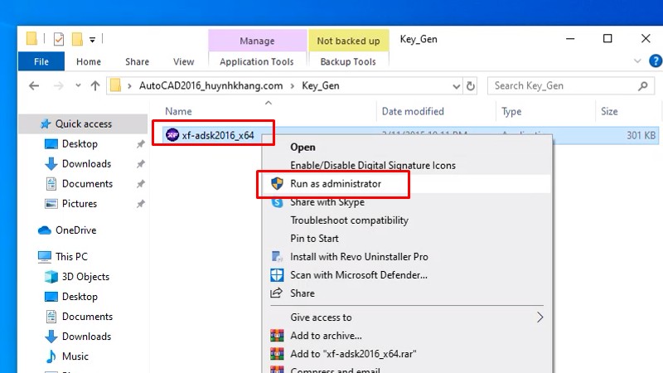663x373 pixels.
Task: Click the Up directory arrow icon
Action: (x=95, y=85)
